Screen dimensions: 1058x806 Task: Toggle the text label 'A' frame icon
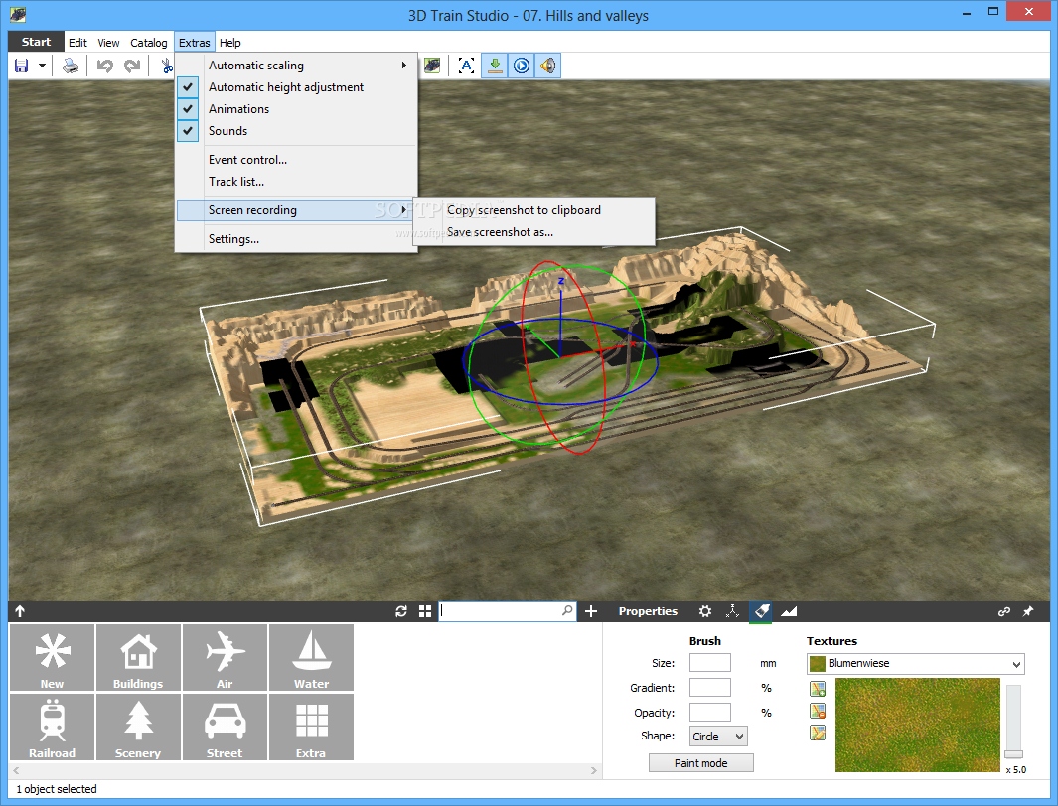(x=466, y=66)
